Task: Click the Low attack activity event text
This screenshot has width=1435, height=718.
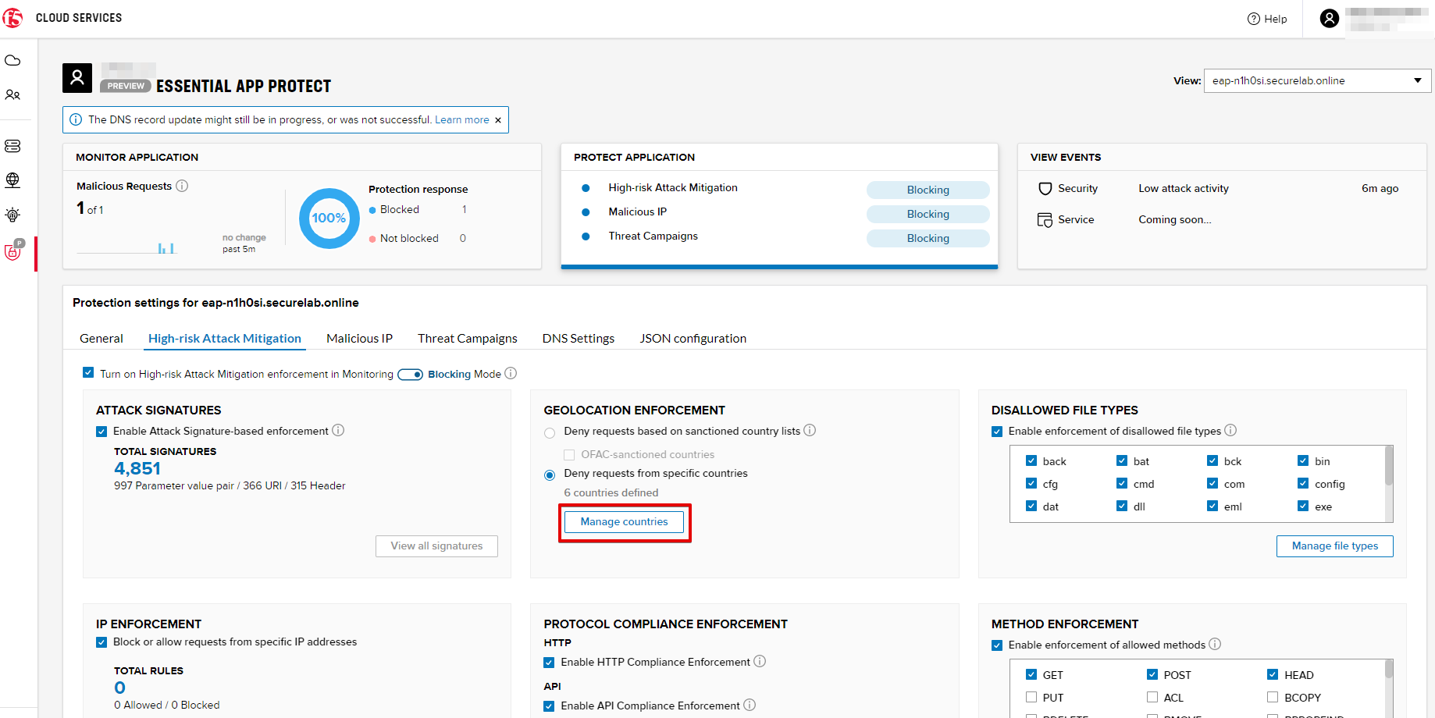Action: coord(1184,188)
